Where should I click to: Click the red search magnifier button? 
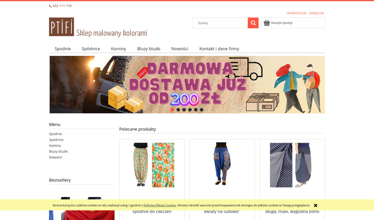point(253,23)
